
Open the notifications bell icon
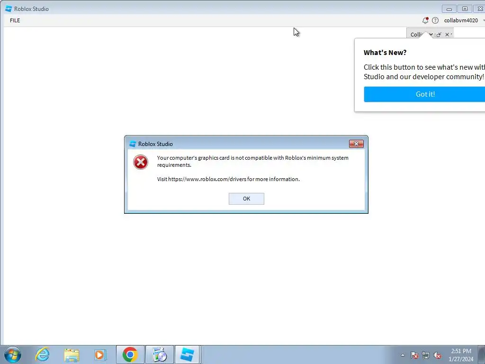[x=425, y=20]
